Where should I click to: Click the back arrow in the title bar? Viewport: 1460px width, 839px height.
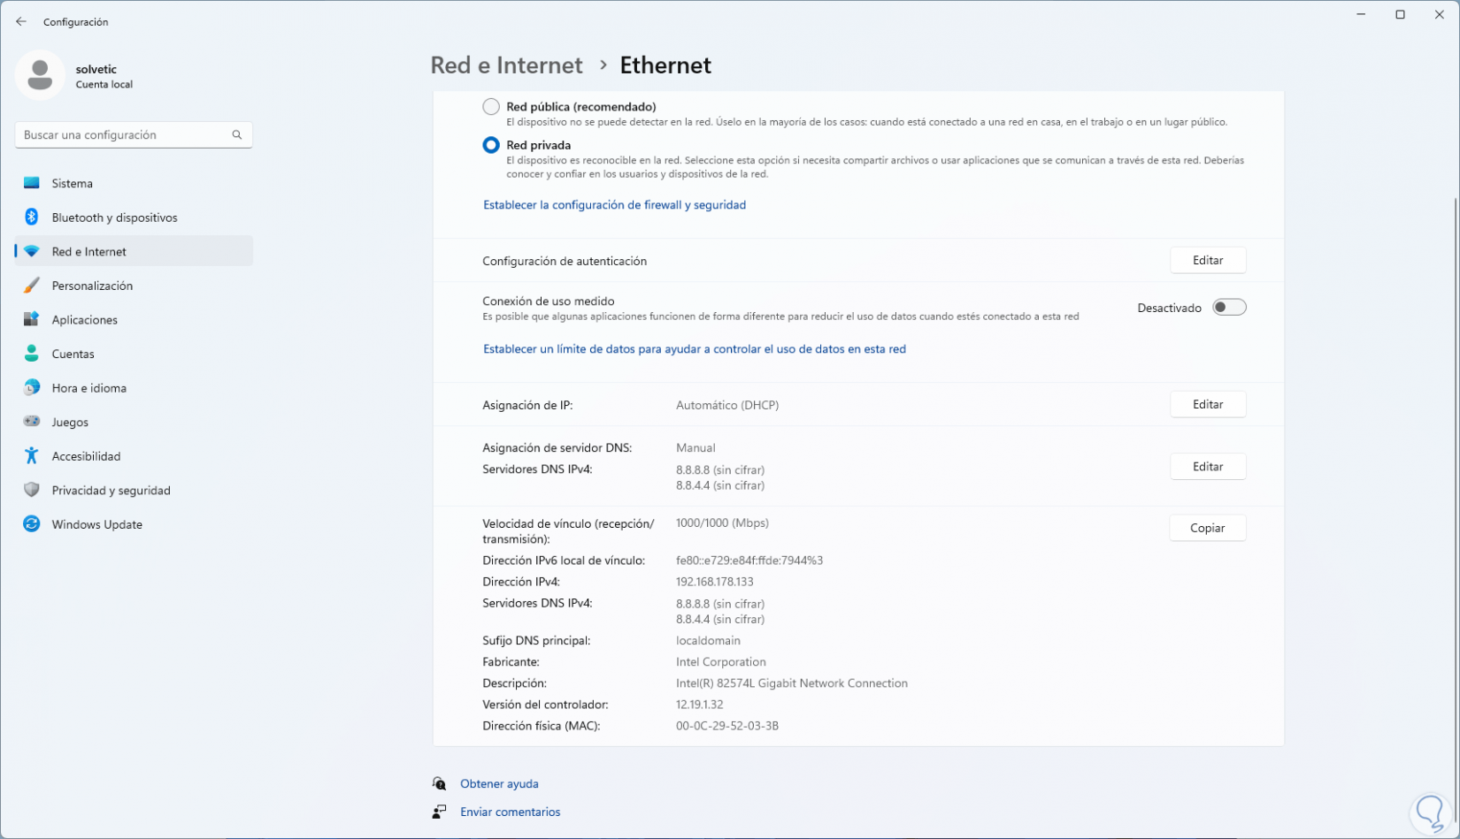(x=21, y=21)
